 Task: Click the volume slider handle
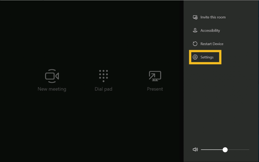coord(225,150)
